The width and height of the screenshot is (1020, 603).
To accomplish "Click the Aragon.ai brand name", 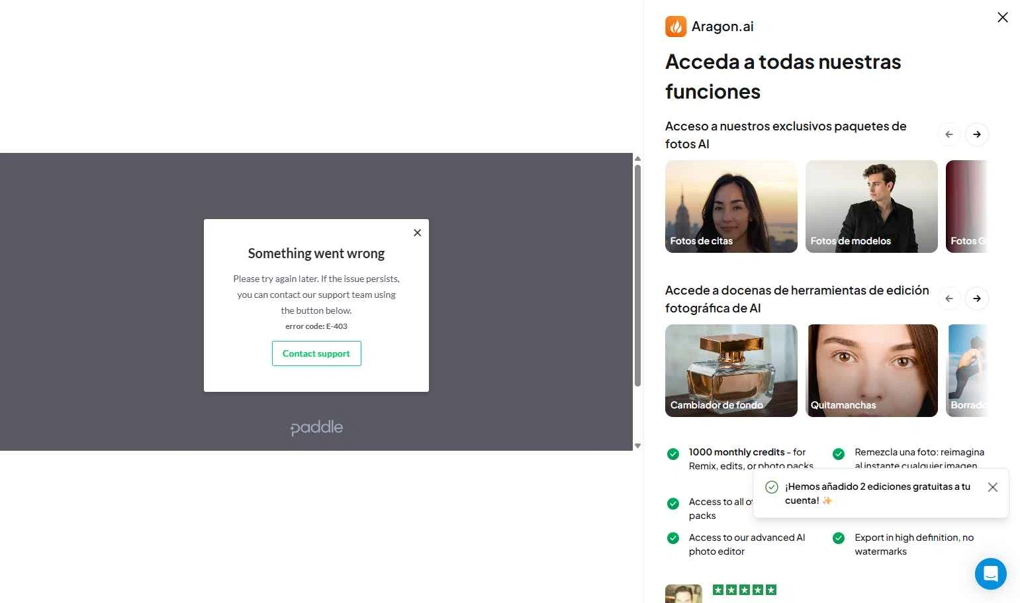I will 722,26.
